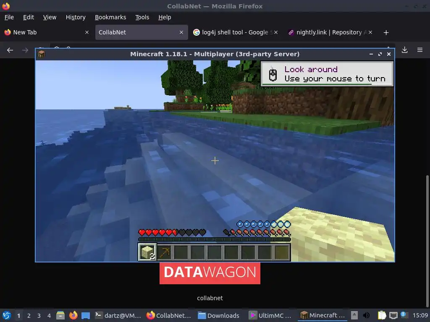This screenshot has height=322, width=430.
Task: Open the system start menu icon
Action: click(x=7, y=315)
